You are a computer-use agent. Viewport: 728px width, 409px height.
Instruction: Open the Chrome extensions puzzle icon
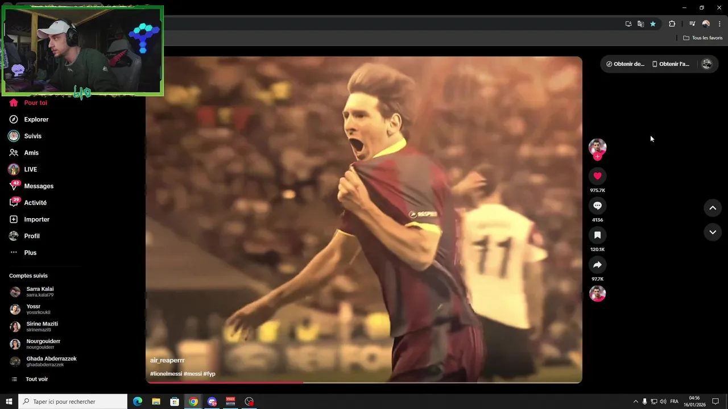pos(672,24)
